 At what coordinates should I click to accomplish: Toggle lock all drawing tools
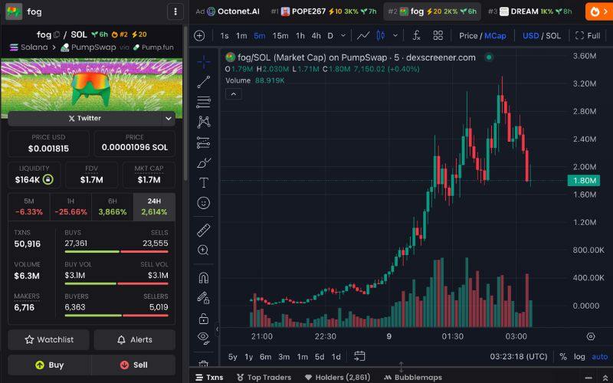(204, 319)
